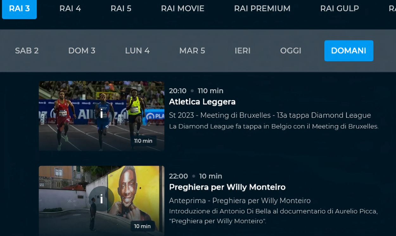This screenshot has height=236, width=396.
Task: Select the RAI GULP channel
Action: click(x=339, y=9)
